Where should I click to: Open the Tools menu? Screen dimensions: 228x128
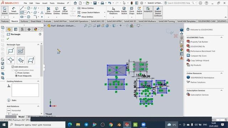pyautogui.click(x=52, y=3)
